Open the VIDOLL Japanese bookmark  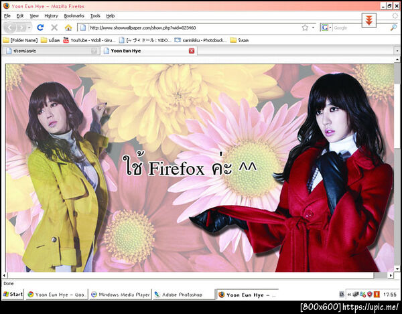pyautogui.click(x=145, y=40)
